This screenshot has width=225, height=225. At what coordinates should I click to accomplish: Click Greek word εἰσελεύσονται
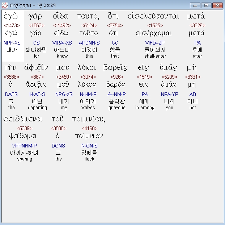point(153,16)
